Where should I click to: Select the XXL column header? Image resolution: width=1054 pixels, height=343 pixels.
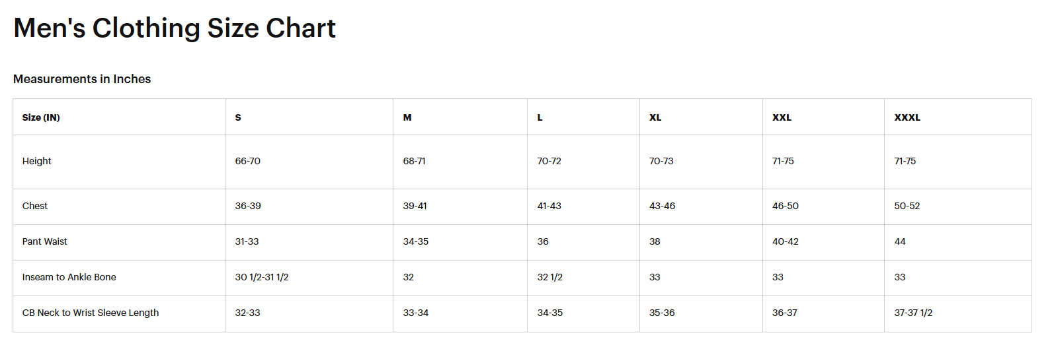pyautogui.click(x=782, y=117)
